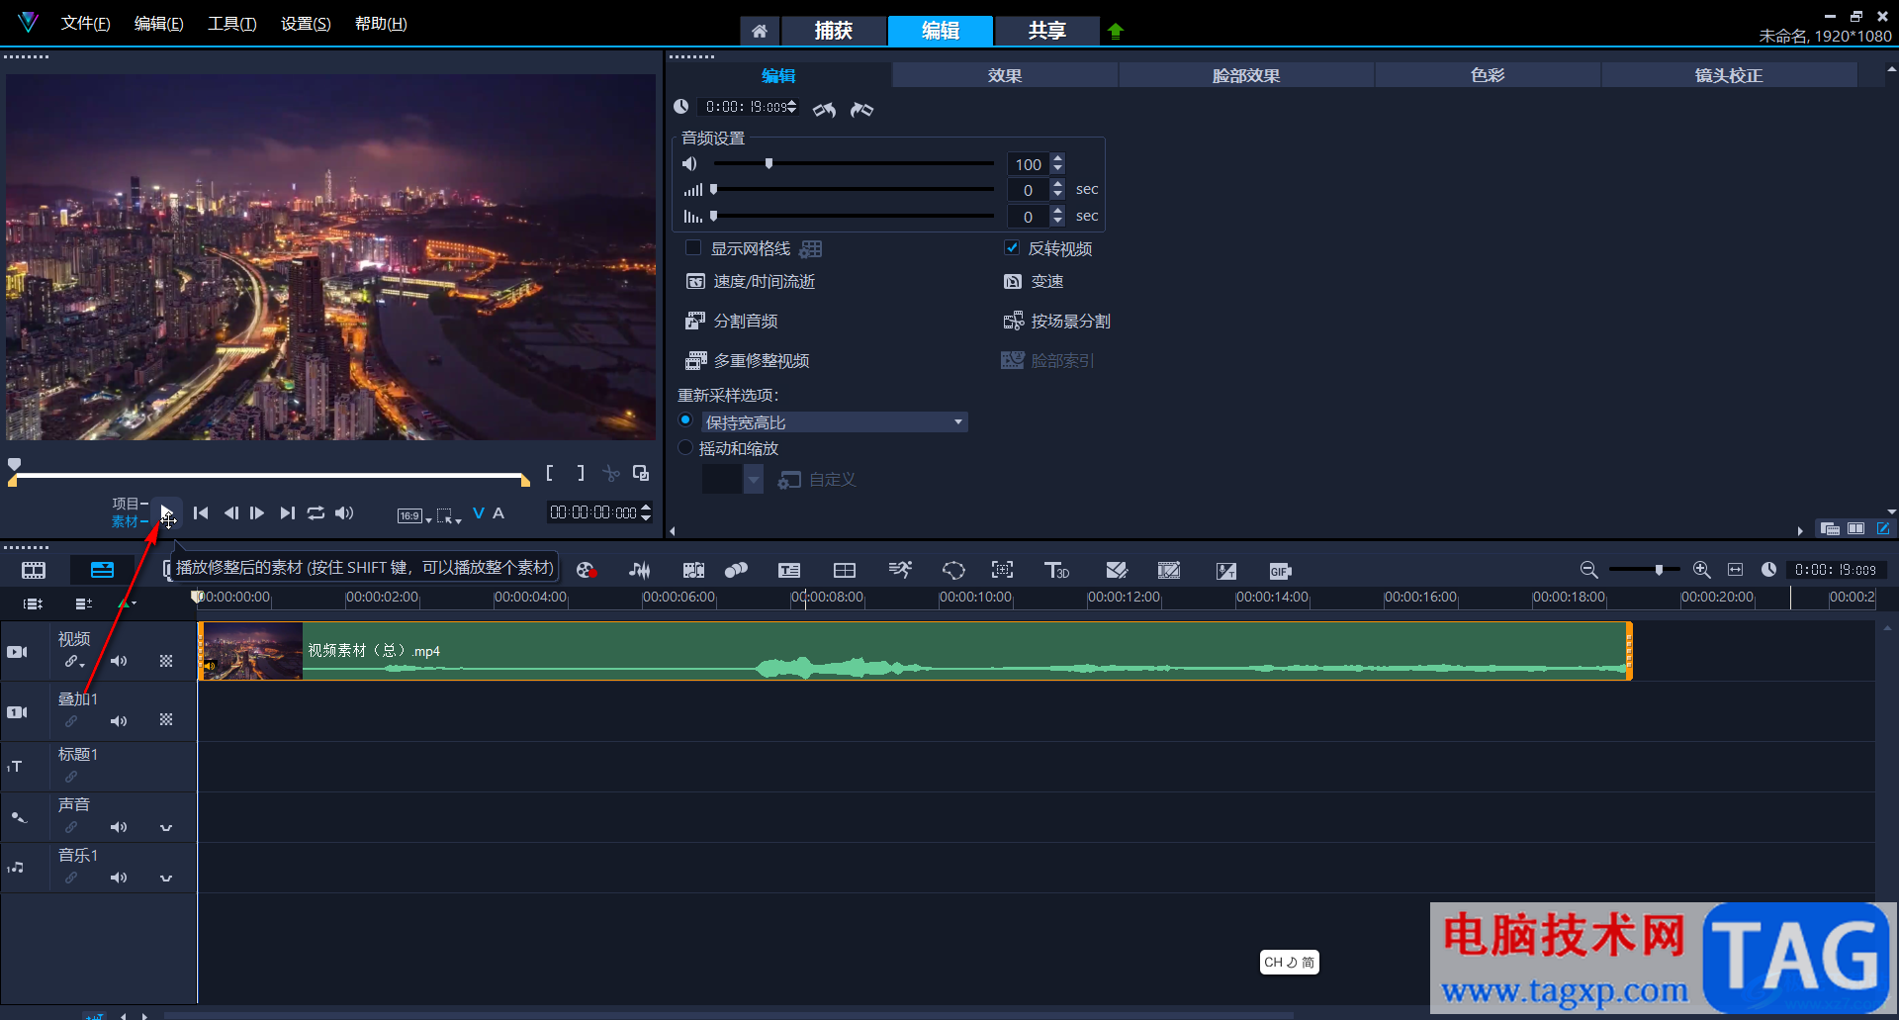Click the scissors split clip icon
1899x1020 pixels.
(x=611, y=474)
